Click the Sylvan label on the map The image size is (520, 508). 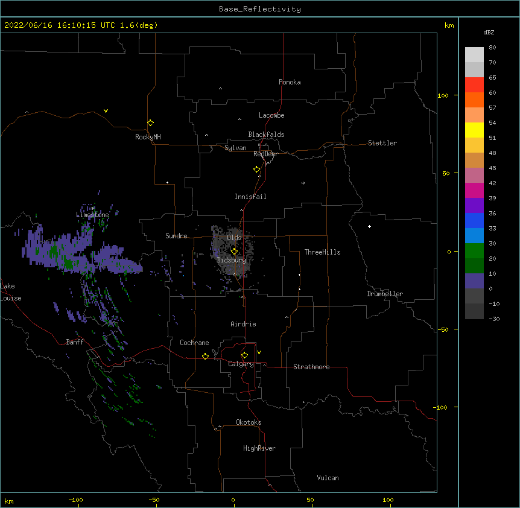pyautogui.click(x=235, y=148)
